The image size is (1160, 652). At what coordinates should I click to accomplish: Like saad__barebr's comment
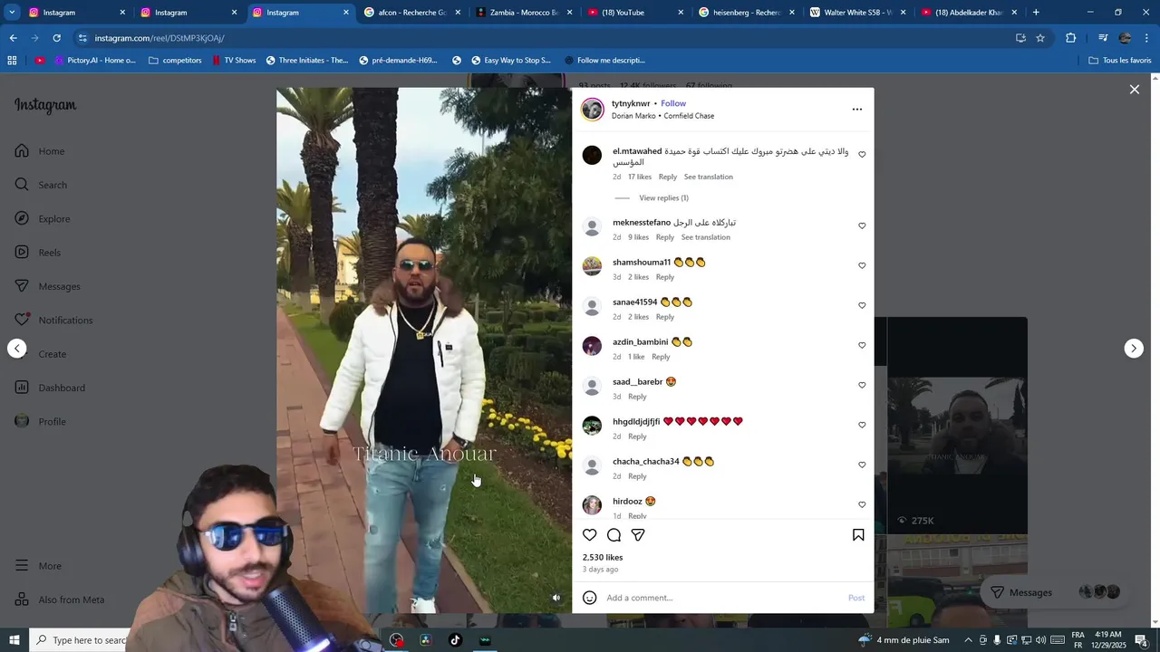point(862,386)
